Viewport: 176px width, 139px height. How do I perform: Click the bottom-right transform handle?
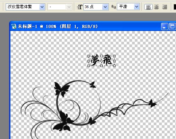pyautogui.click(x=114, y=66)
